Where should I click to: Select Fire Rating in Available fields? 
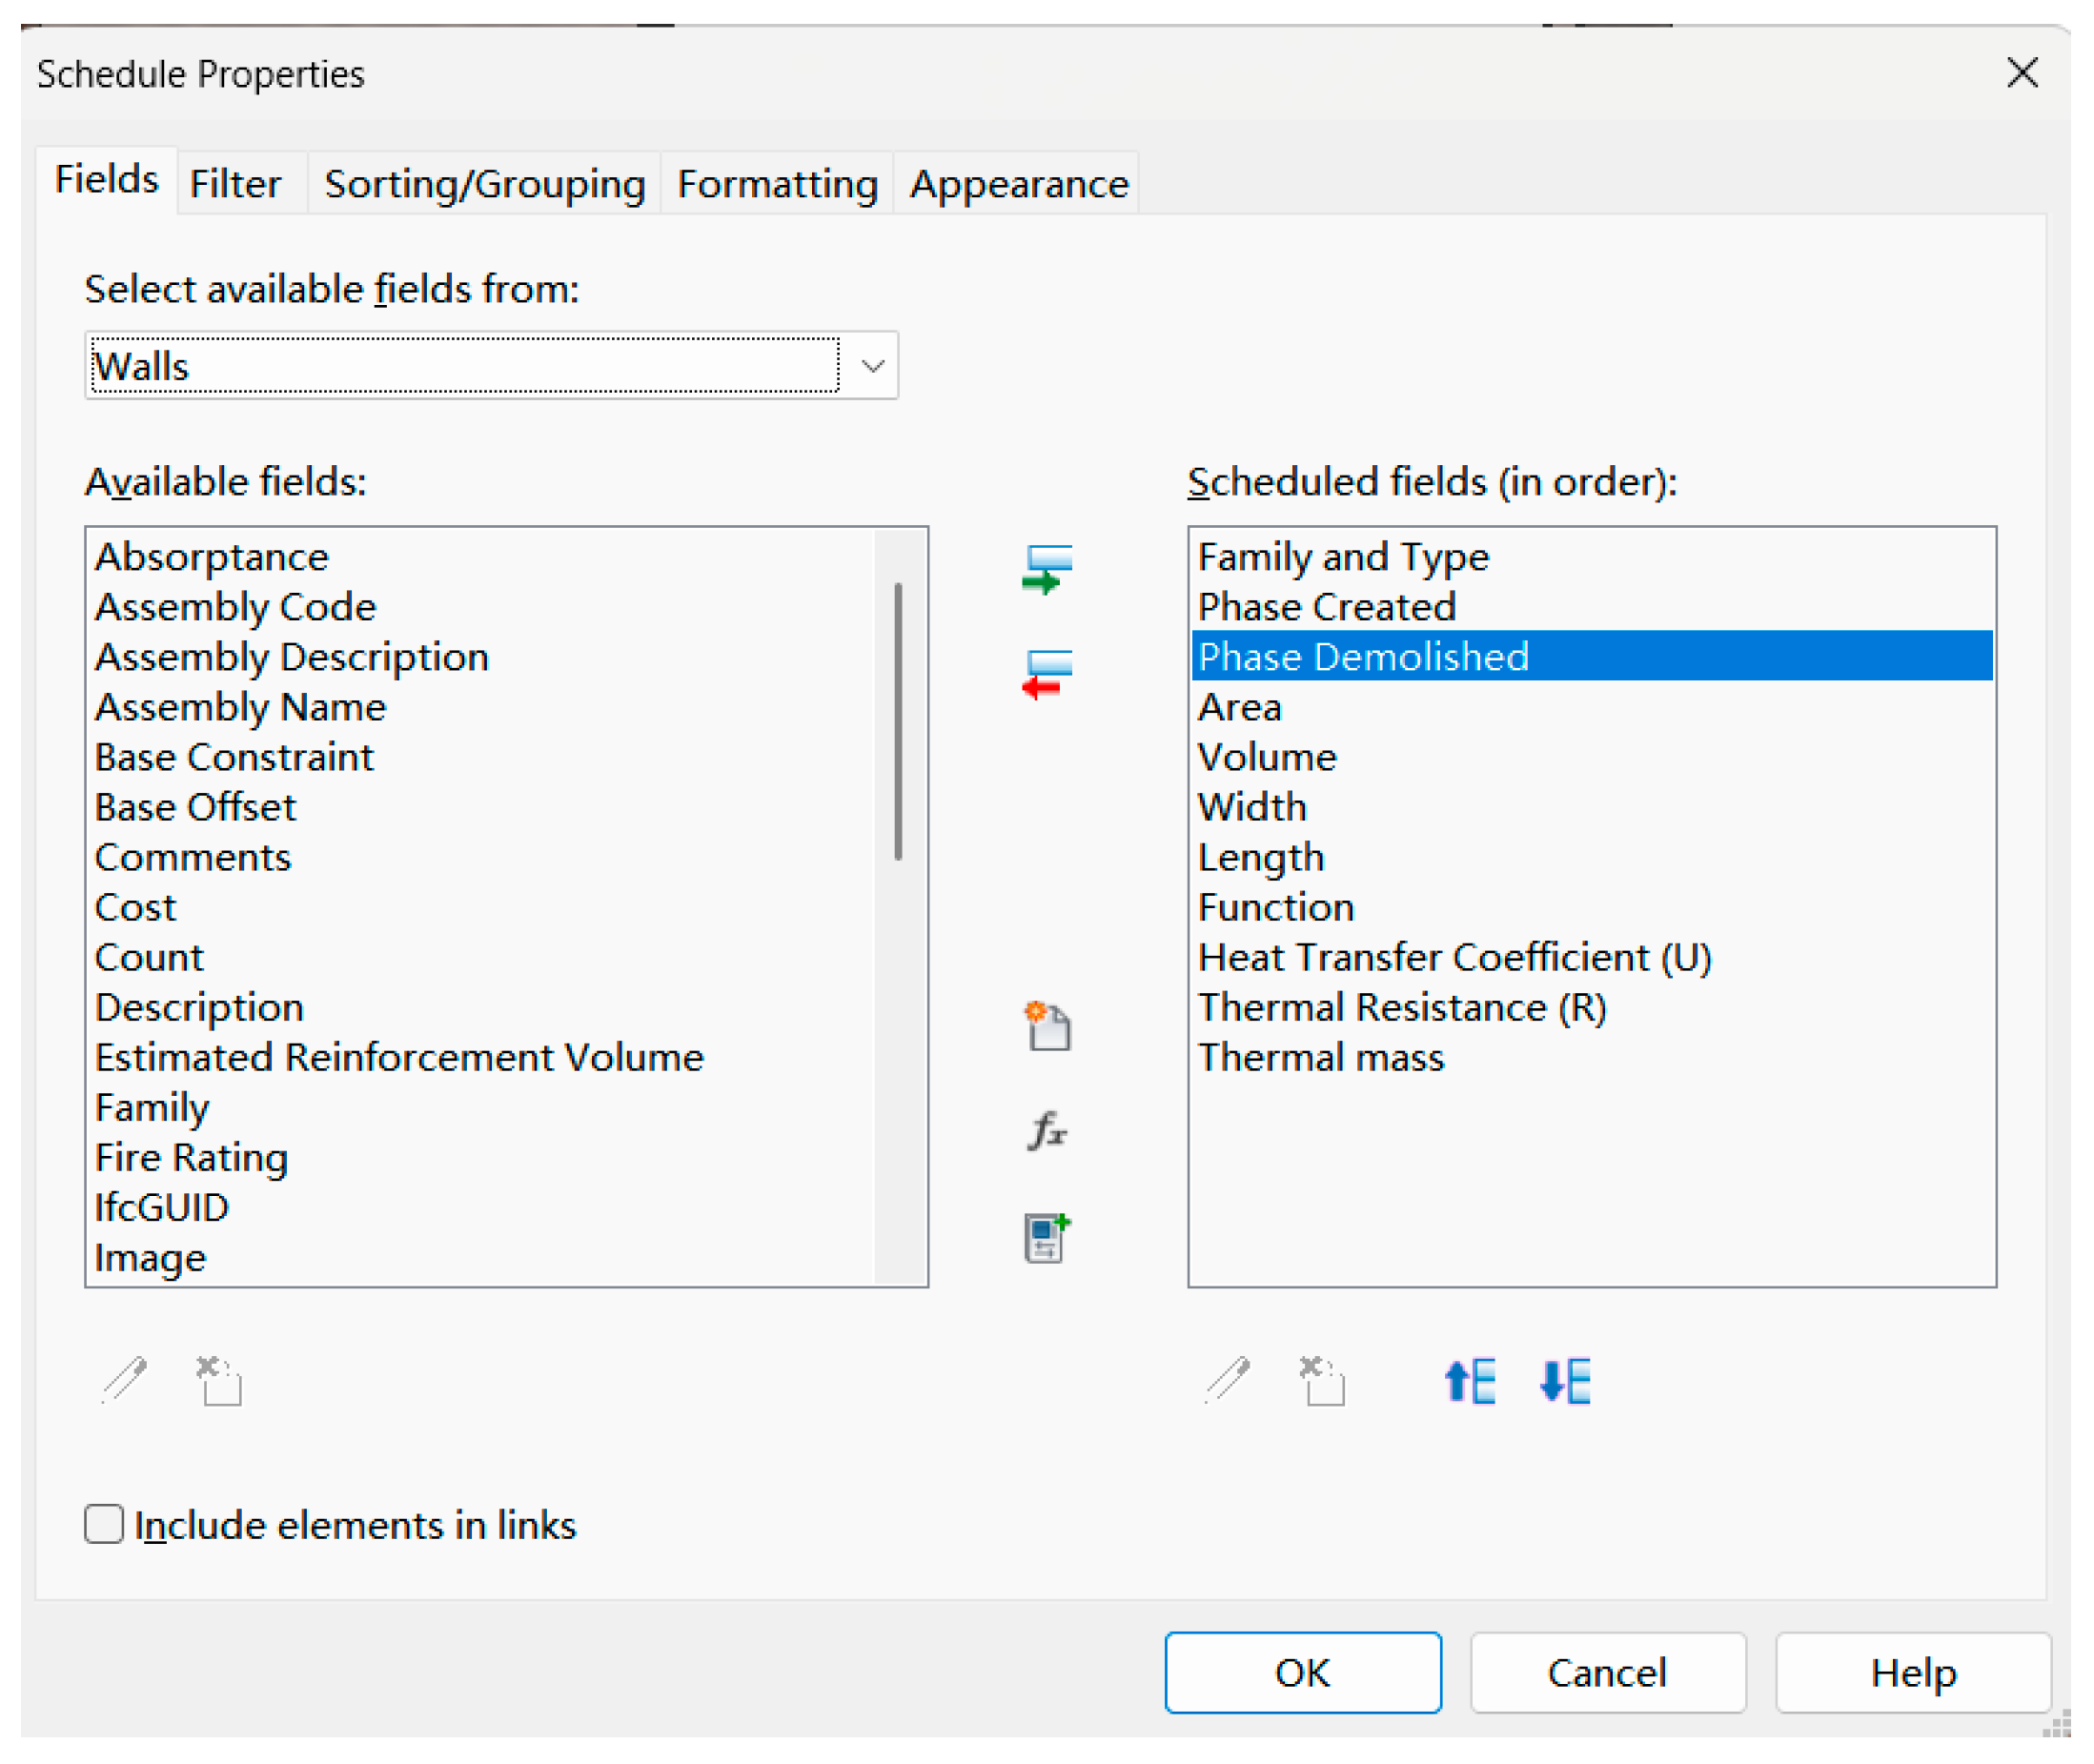191,1157
